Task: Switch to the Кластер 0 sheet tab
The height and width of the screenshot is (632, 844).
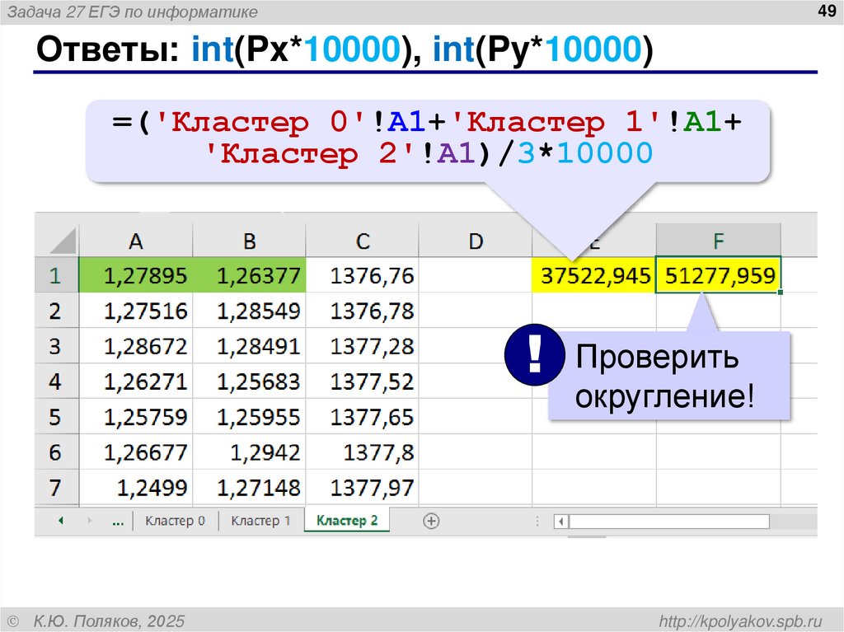Action: pyautogui.click(x=176, y=521)
